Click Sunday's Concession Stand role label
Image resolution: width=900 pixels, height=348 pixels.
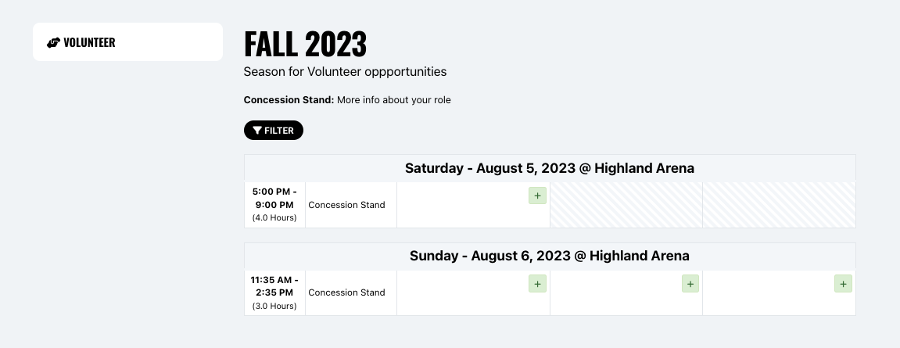(346, 292)
